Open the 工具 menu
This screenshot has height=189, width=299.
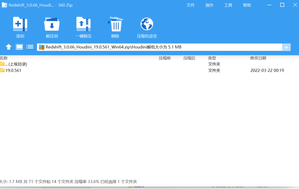click(228, 5)
